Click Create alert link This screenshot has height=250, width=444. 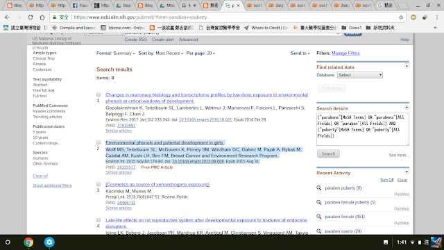click(163, 40)
